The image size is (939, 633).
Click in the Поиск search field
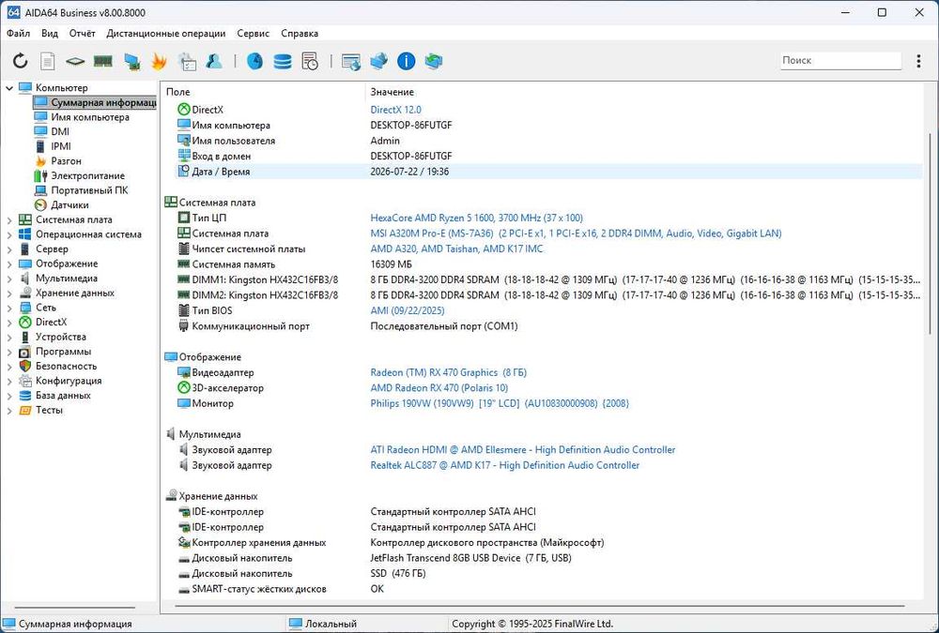click(x=840, y=60)
